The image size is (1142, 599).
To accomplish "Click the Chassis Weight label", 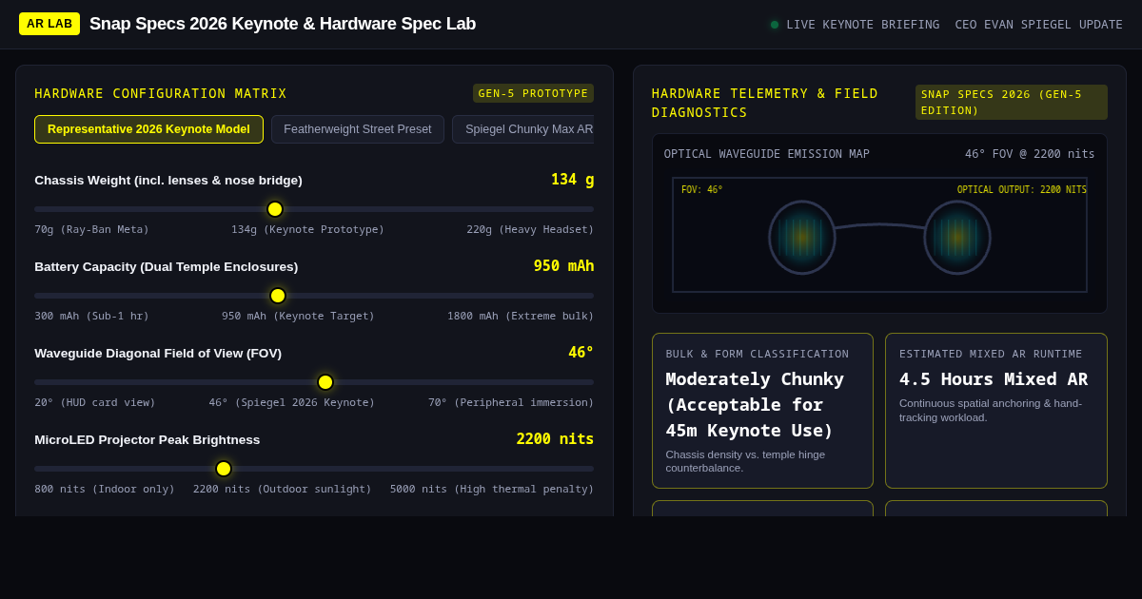I will [168, 180].
